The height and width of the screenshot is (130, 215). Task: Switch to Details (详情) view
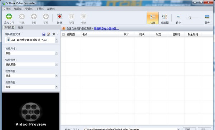[153, 18]
